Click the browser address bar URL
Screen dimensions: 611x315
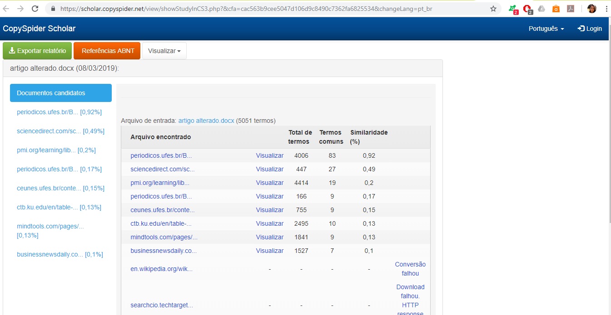[x=268, y=9]
